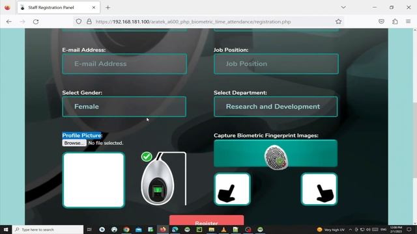Bookmark this page with the star
Screen dimensions: 417x234
click(338, 21)
